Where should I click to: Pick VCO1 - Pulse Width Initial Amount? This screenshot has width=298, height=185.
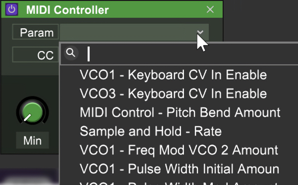point(179,169)
